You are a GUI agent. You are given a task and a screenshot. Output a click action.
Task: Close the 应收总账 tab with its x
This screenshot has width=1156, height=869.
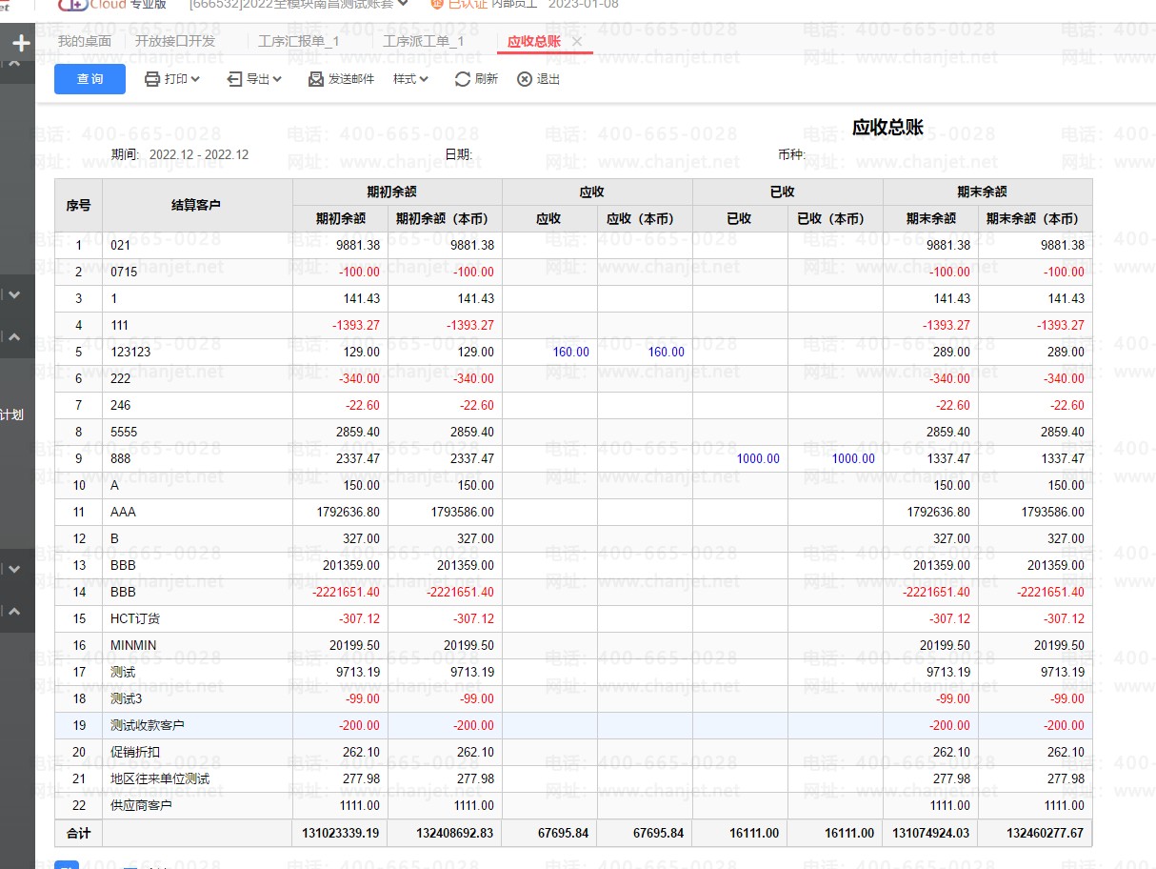[x=577, y=41]
